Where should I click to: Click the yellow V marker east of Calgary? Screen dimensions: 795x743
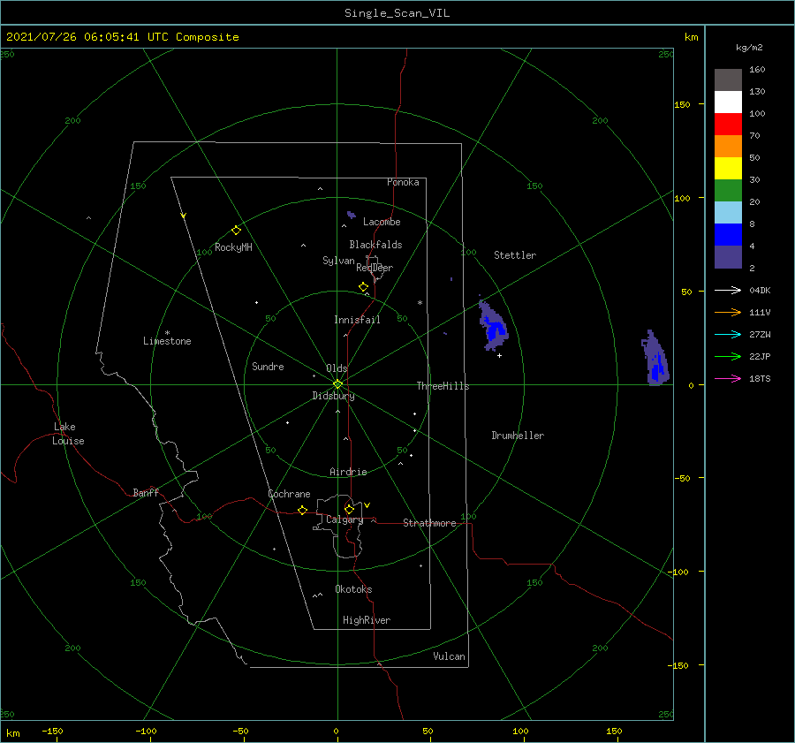[x=367, y=505]
